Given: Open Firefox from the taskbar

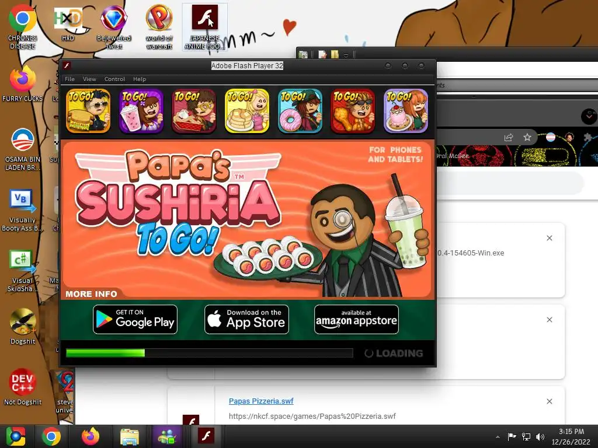Looking at the screenshot, I should [91, 436].
